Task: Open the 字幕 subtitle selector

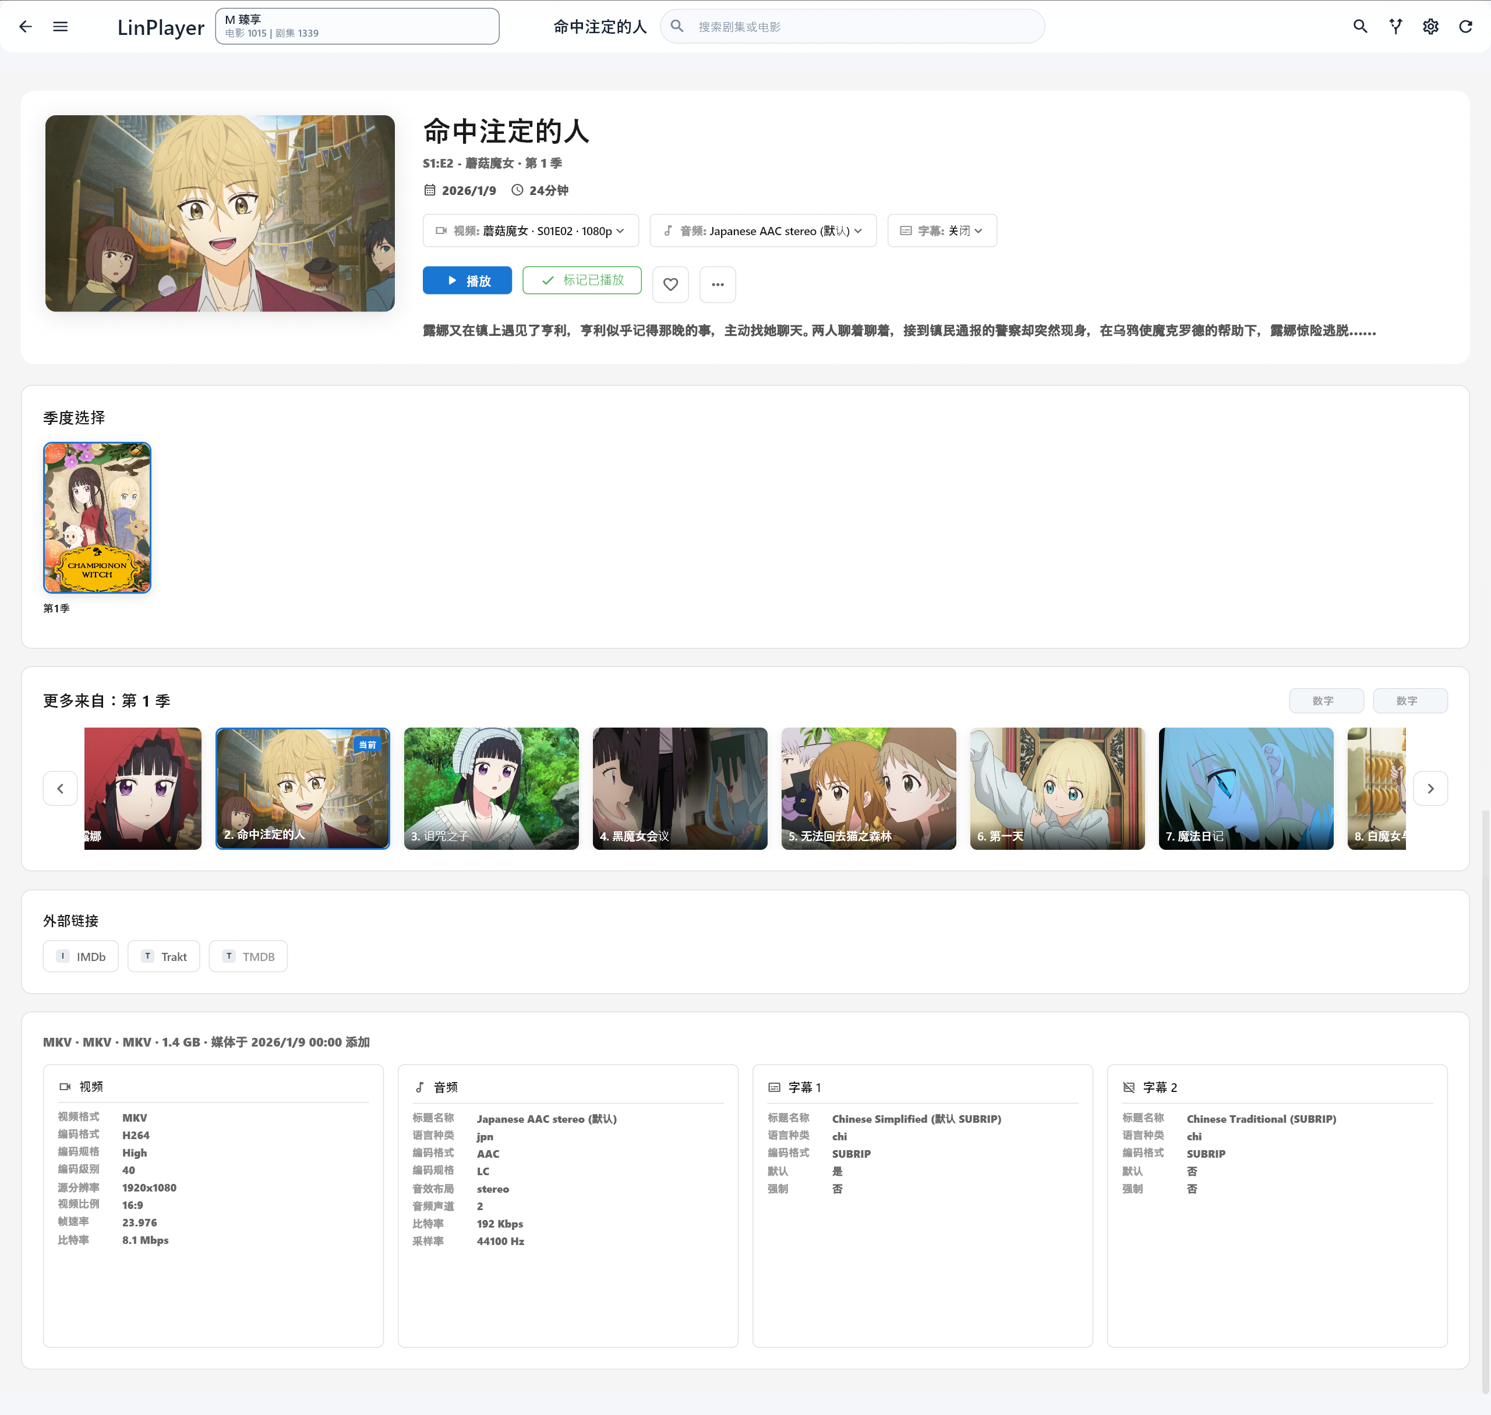Action: click(x=942, y=231)
